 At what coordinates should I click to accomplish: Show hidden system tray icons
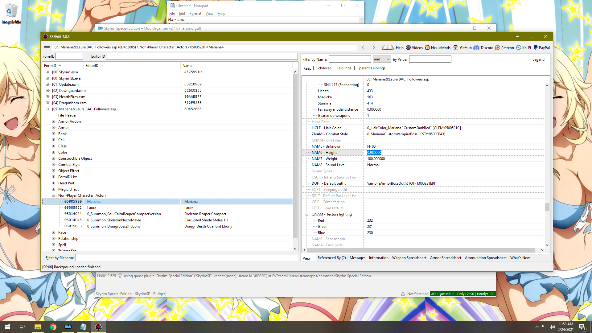click(x=537, y=327)
